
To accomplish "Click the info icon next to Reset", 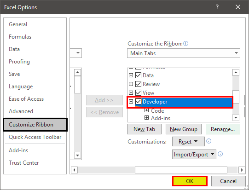I will coord(208,141).
